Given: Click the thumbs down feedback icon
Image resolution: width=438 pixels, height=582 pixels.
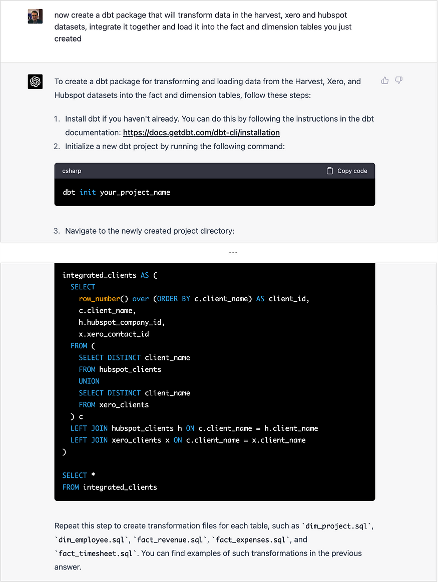Looking at the screenshot, I should pyautogui.click(x=399, y=80).
